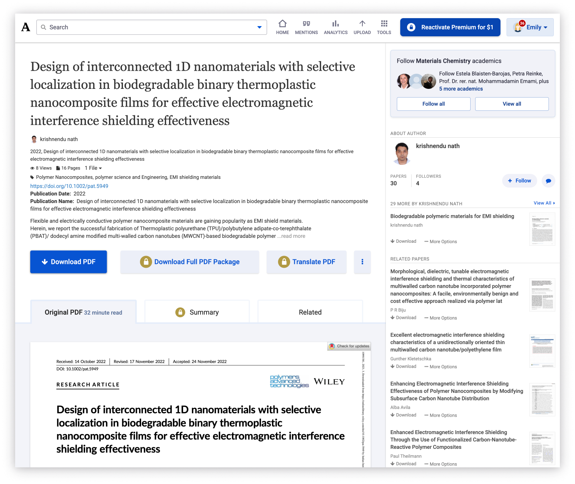The image size is (575, 484).
Task: Select the Original PDF tab
Action: tap(83, 312)
